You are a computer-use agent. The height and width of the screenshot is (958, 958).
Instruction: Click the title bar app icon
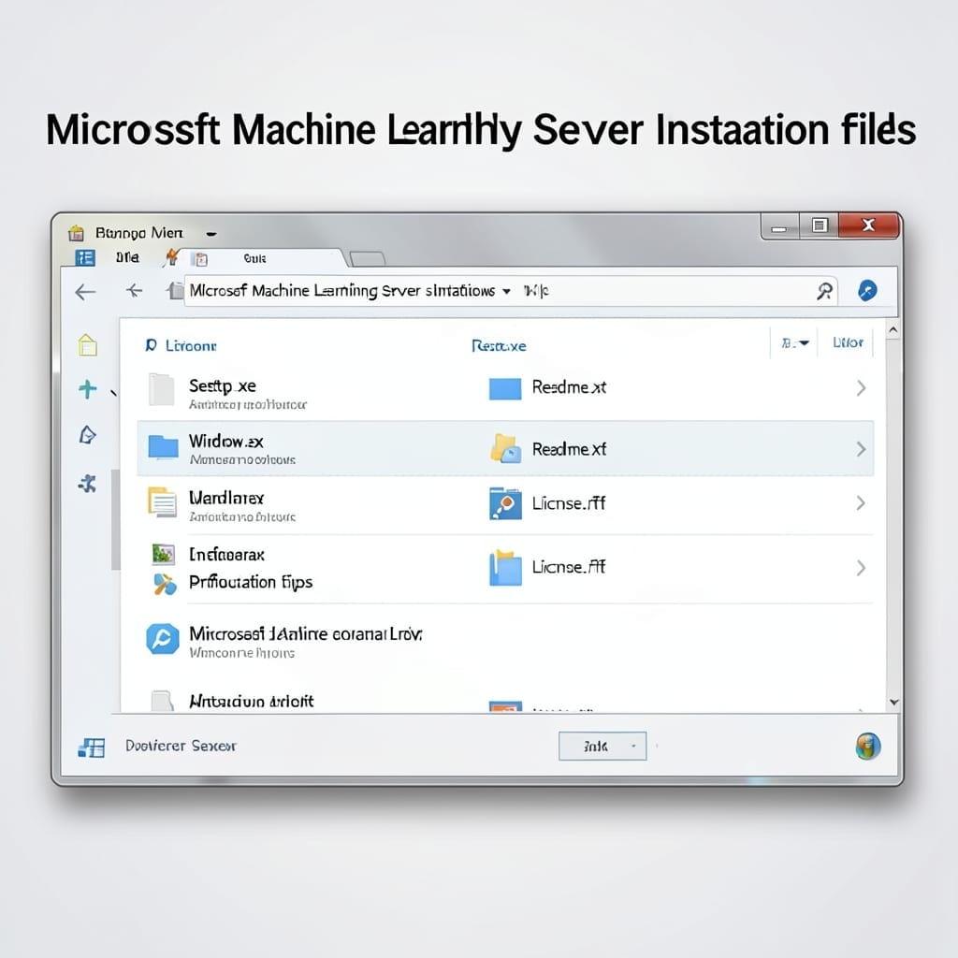pos(77,233)
